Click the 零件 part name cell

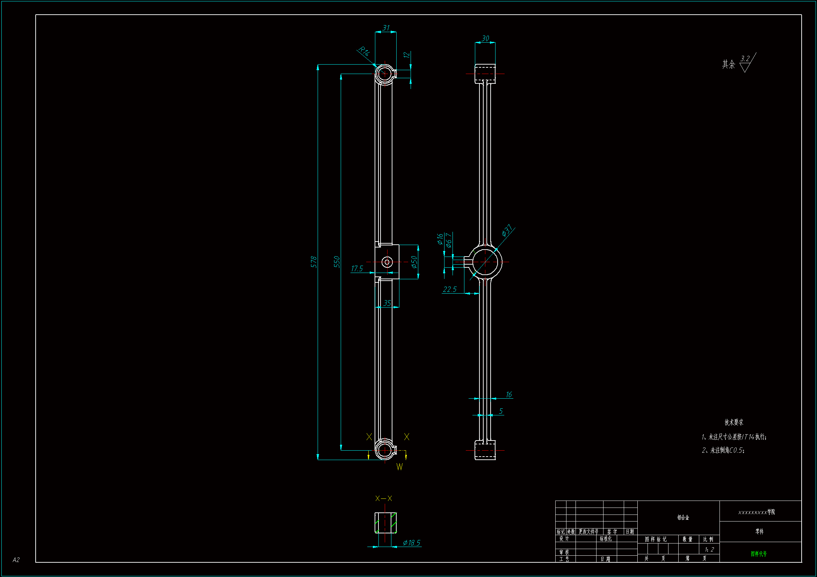pos(759,532)
